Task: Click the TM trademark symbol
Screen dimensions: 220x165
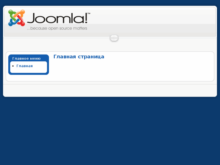Action: (x=89, y=14)
